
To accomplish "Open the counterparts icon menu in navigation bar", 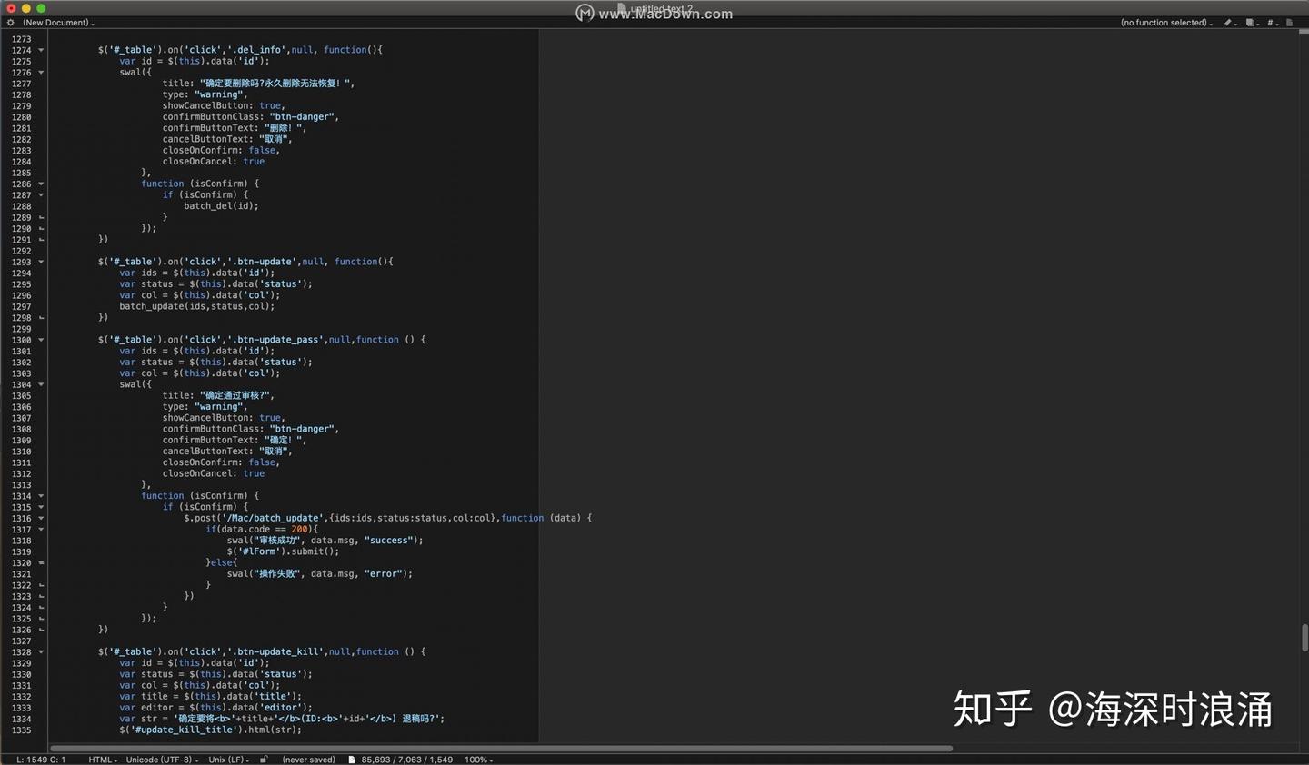I will tap(1251, 23).
